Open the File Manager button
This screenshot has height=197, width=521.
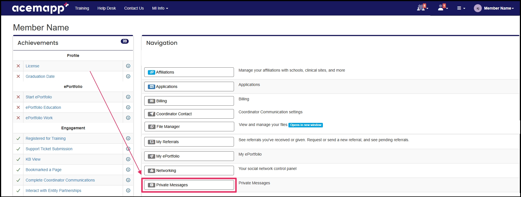(x=189, y=127)
